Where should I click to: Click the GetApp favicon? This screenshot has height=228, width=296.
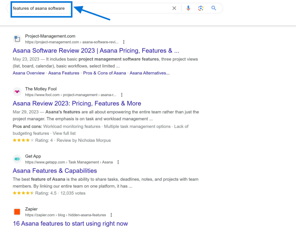[17, 159]
